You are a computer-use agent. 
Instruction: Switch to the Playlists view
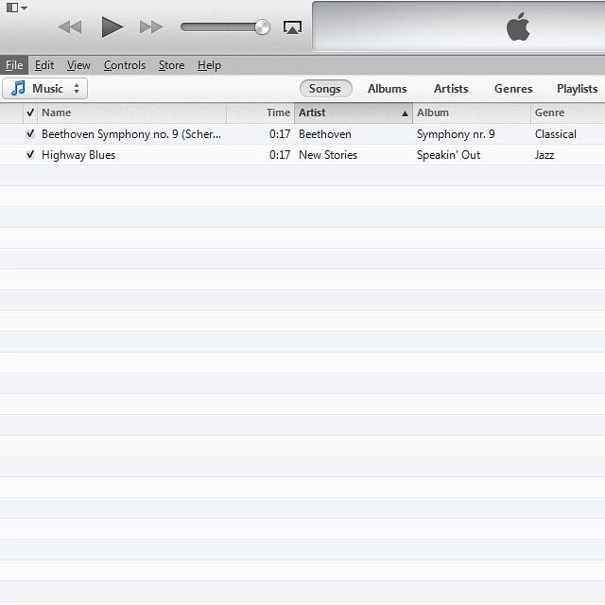(x=577, y=89)
